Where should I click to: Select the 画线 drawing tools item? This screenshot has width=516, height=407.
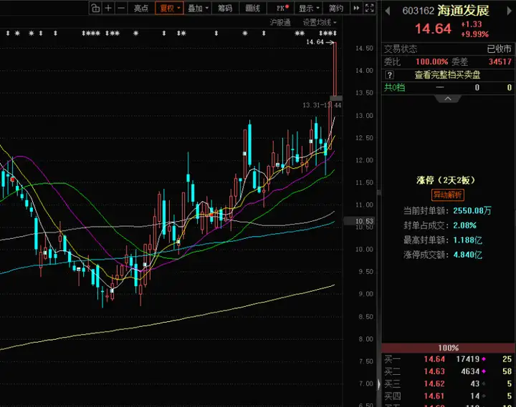(253, 8)
